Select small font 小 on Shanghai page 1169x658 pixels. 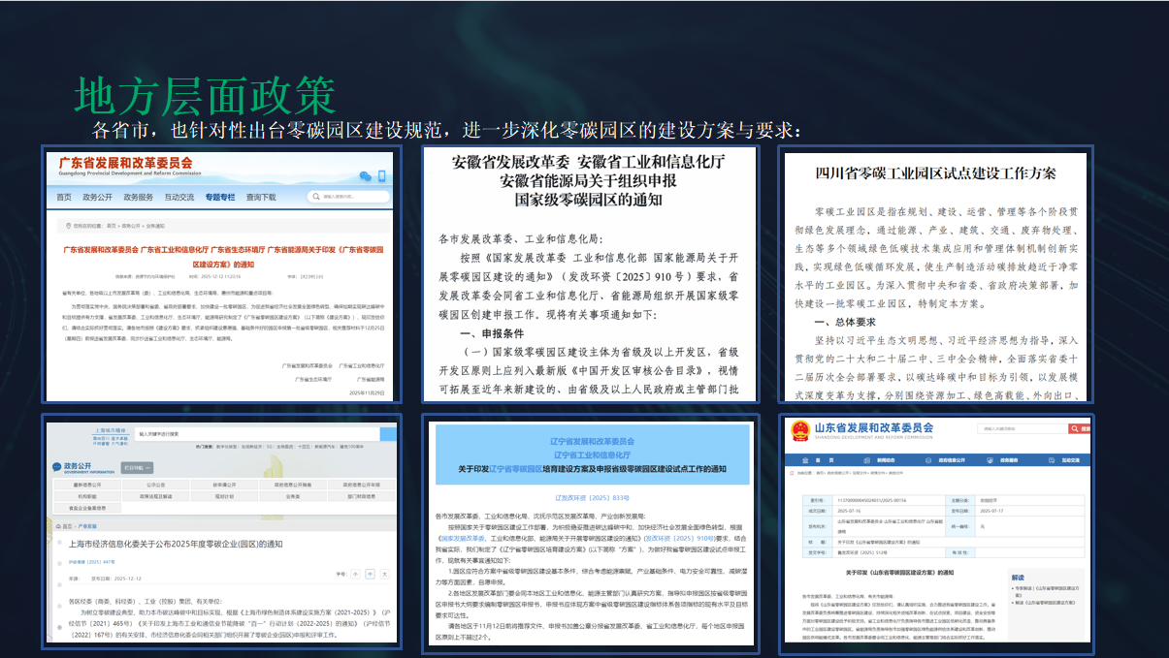[355, 574]
